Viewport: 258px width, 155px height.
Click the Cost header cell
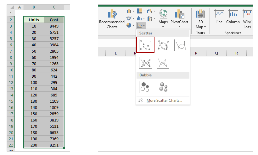pyautogui.click(x=54, y=20)
